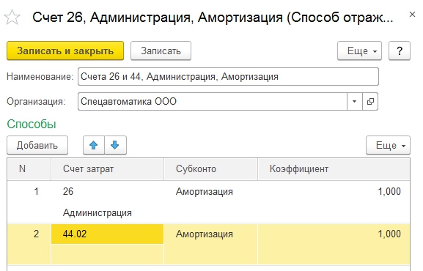Select the Субконто column header
The image size is (423, 271).
pos(210,169)
